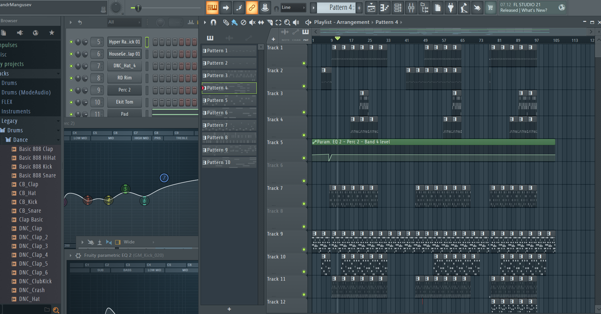Click the tempo tapper icon
This screenshot has height=314, width=601.
(x=464, y=8)
